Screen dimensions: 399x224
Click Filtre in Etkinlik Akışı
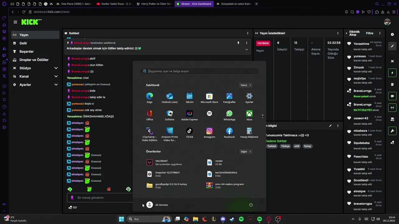[370, 33]
